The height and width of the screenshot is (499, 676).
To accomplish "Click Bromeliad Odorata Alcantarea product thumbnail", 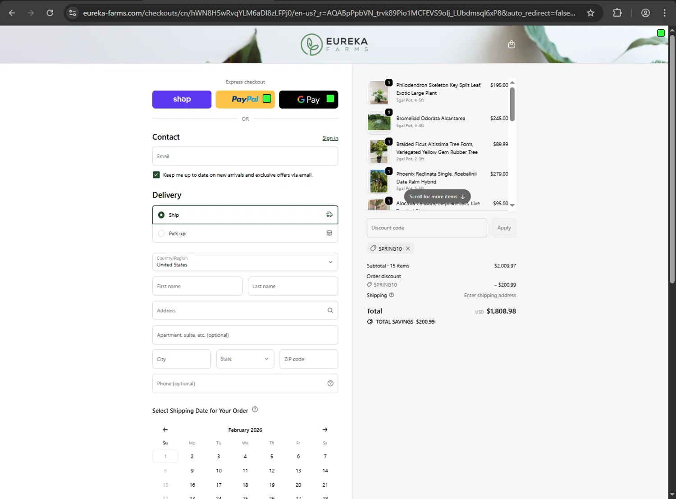I will click(x=379, y=122).
